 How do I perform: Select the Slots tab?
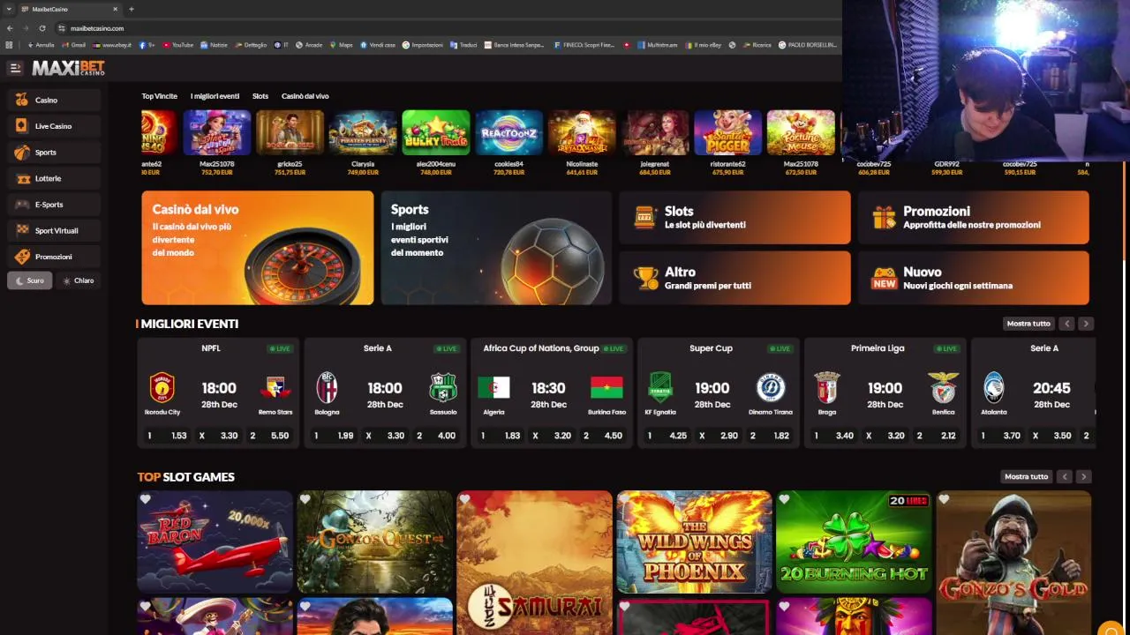(260, 96)
